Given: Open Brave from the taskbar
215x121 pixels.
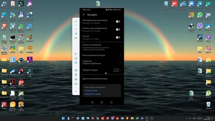Looking at the screenshot, I should (x=127, y=118).
